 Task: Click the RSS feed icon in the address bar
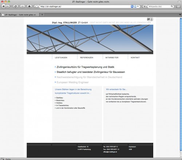tap(132, 7)
